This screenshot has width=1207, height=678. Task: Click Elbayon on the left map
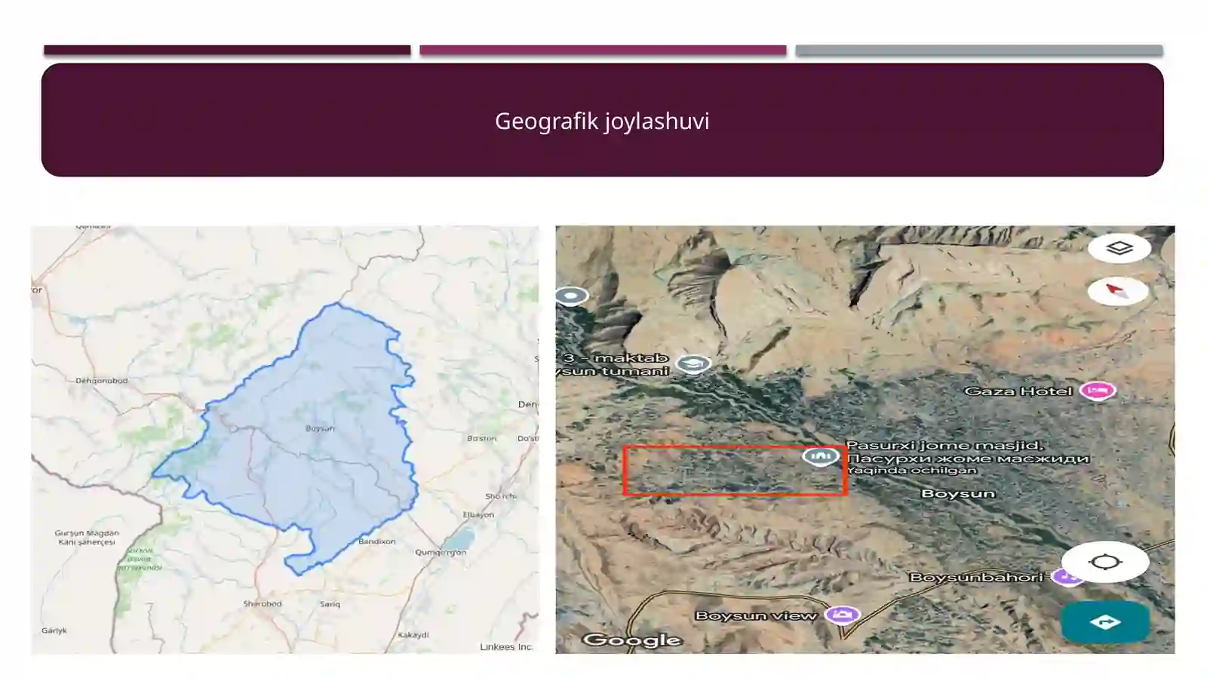478,515
